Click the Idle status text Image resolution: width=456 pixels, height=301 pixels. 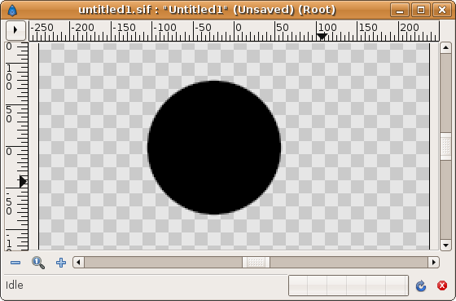click(x=15, y=286)
